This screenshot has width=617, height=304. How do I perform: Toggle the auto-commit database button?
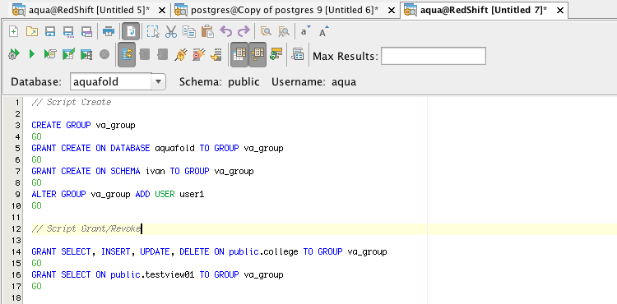127,54
